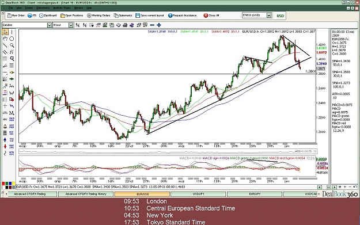360x225 pixels.
Task: Open the Analytic Pages menu
Action: pyautogui.click(x=62, y=8)
